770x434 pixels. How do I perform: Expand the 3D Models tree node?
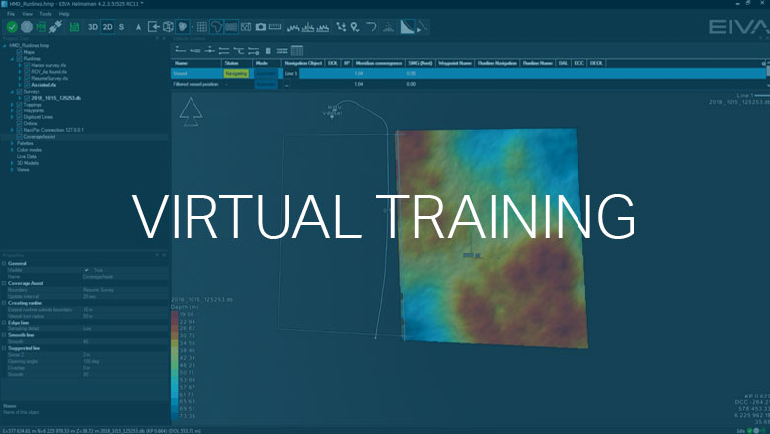coord(11,162)
